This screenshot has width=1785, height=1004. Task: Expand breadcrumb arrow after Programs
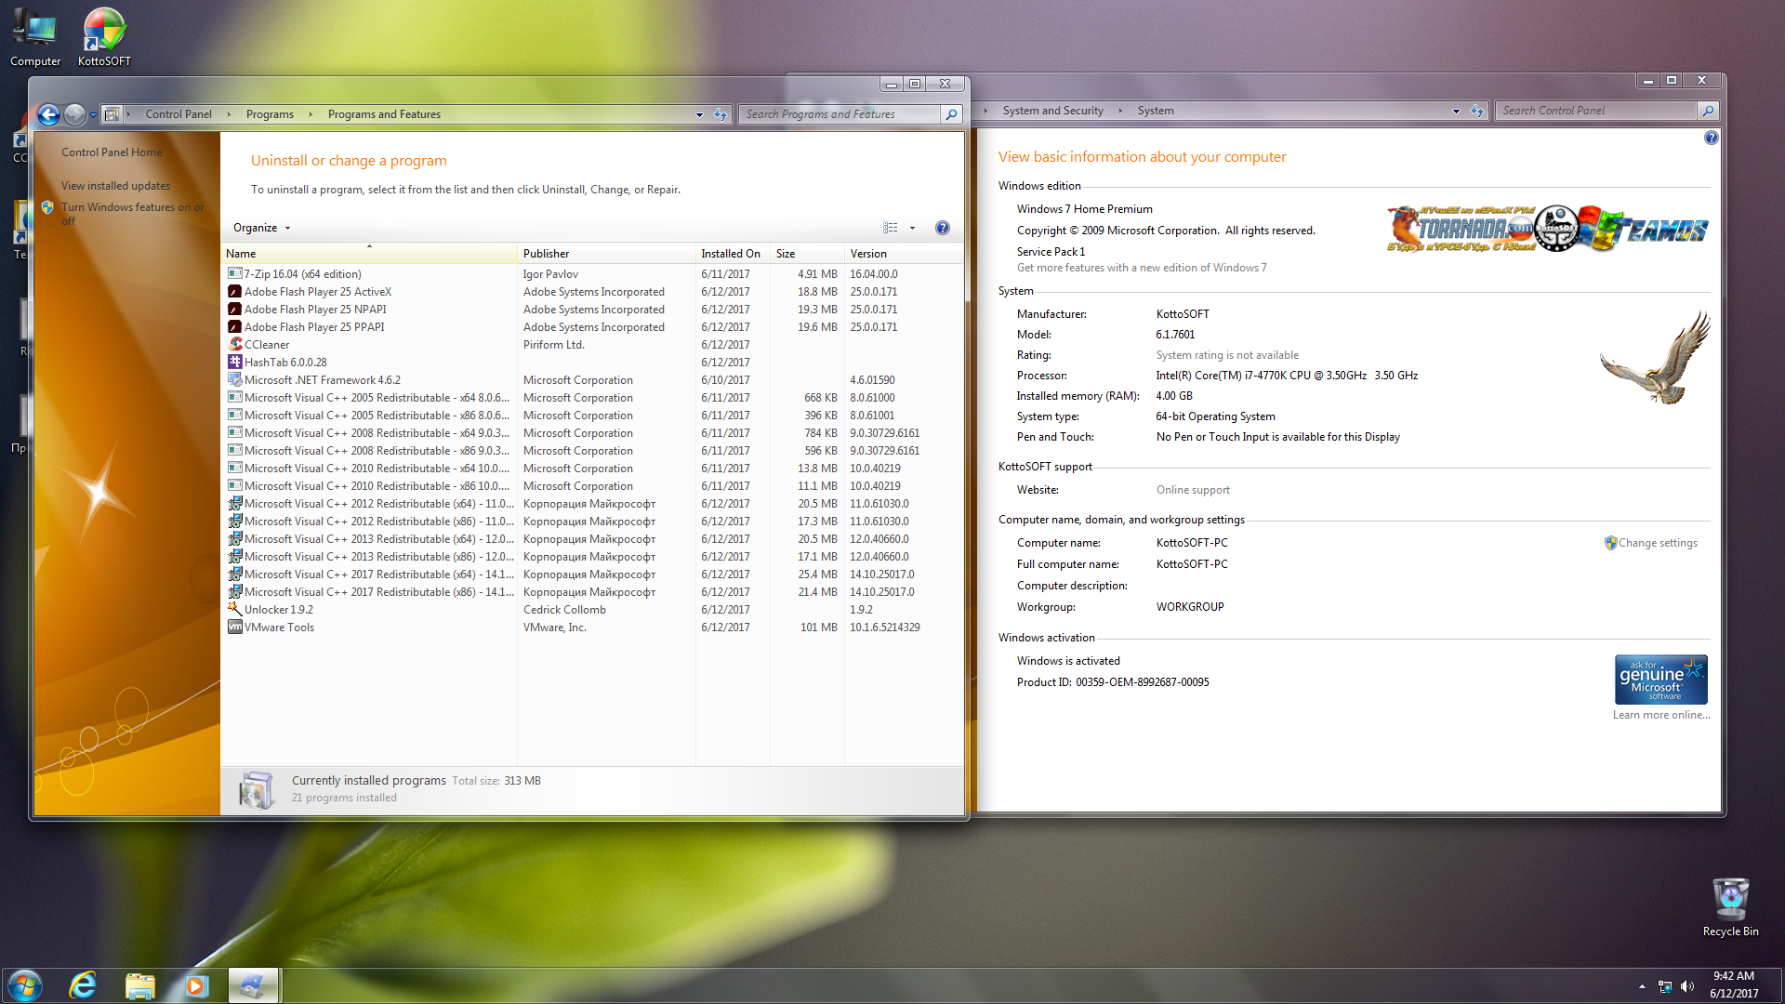tap(311, 114)
